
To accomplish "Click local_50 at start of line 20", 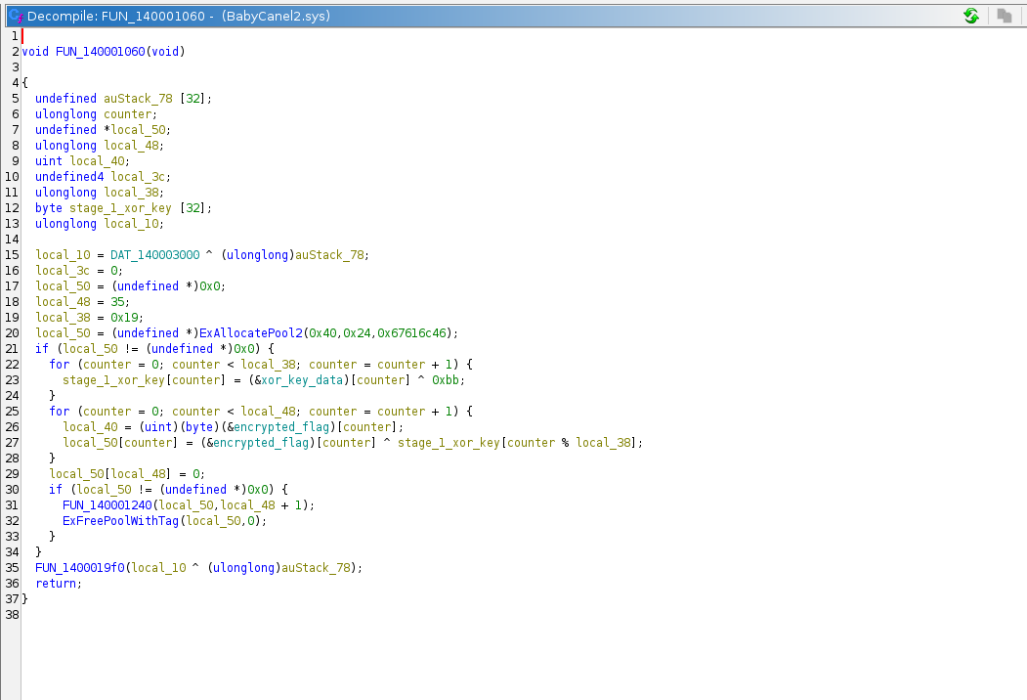I will pyautogui.click(x=63, y=333).
